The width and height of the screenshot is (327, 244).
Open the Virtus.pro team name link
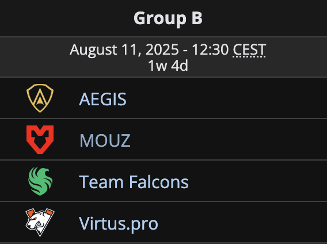point(119,223)
